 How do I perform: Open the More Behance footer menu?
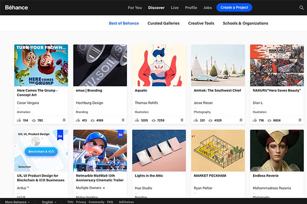[x=17, y=202]
